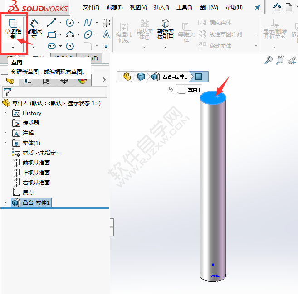The image size is (298, 294).
Task: Choose the Circle sketch tool
Action: coord(70,23)
